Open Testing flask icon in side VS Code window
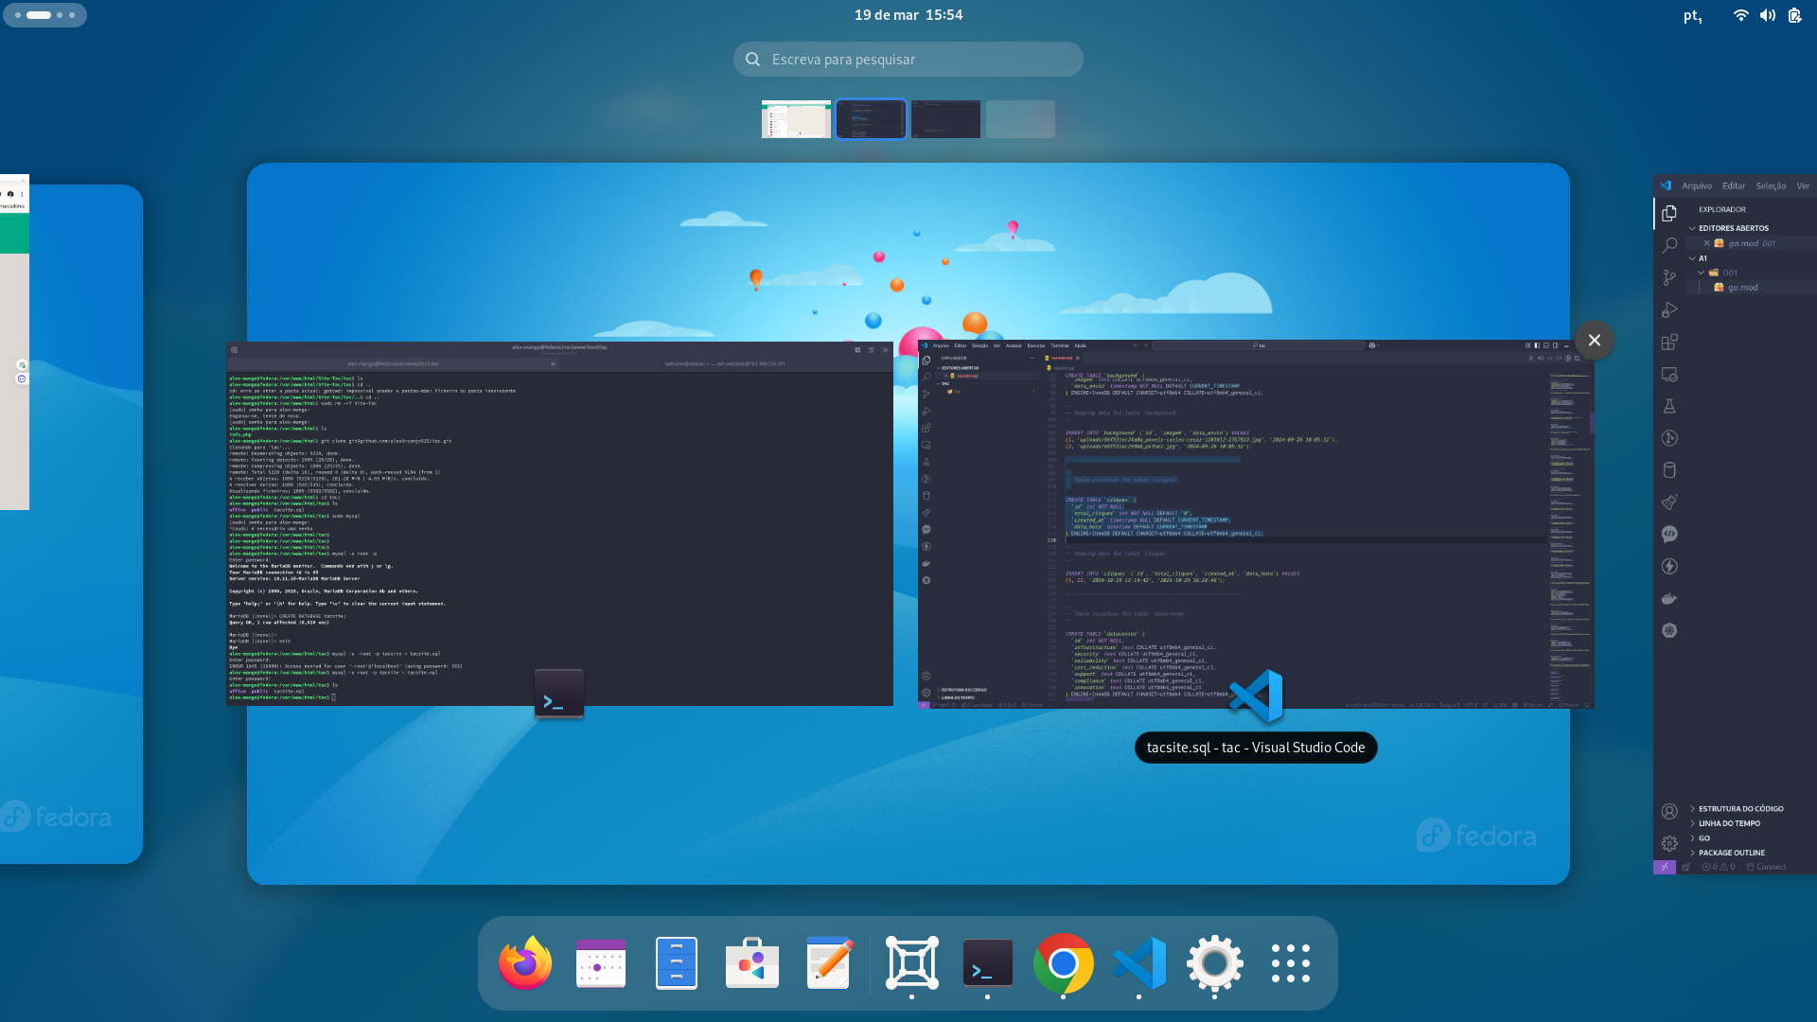 point(1669,406)
